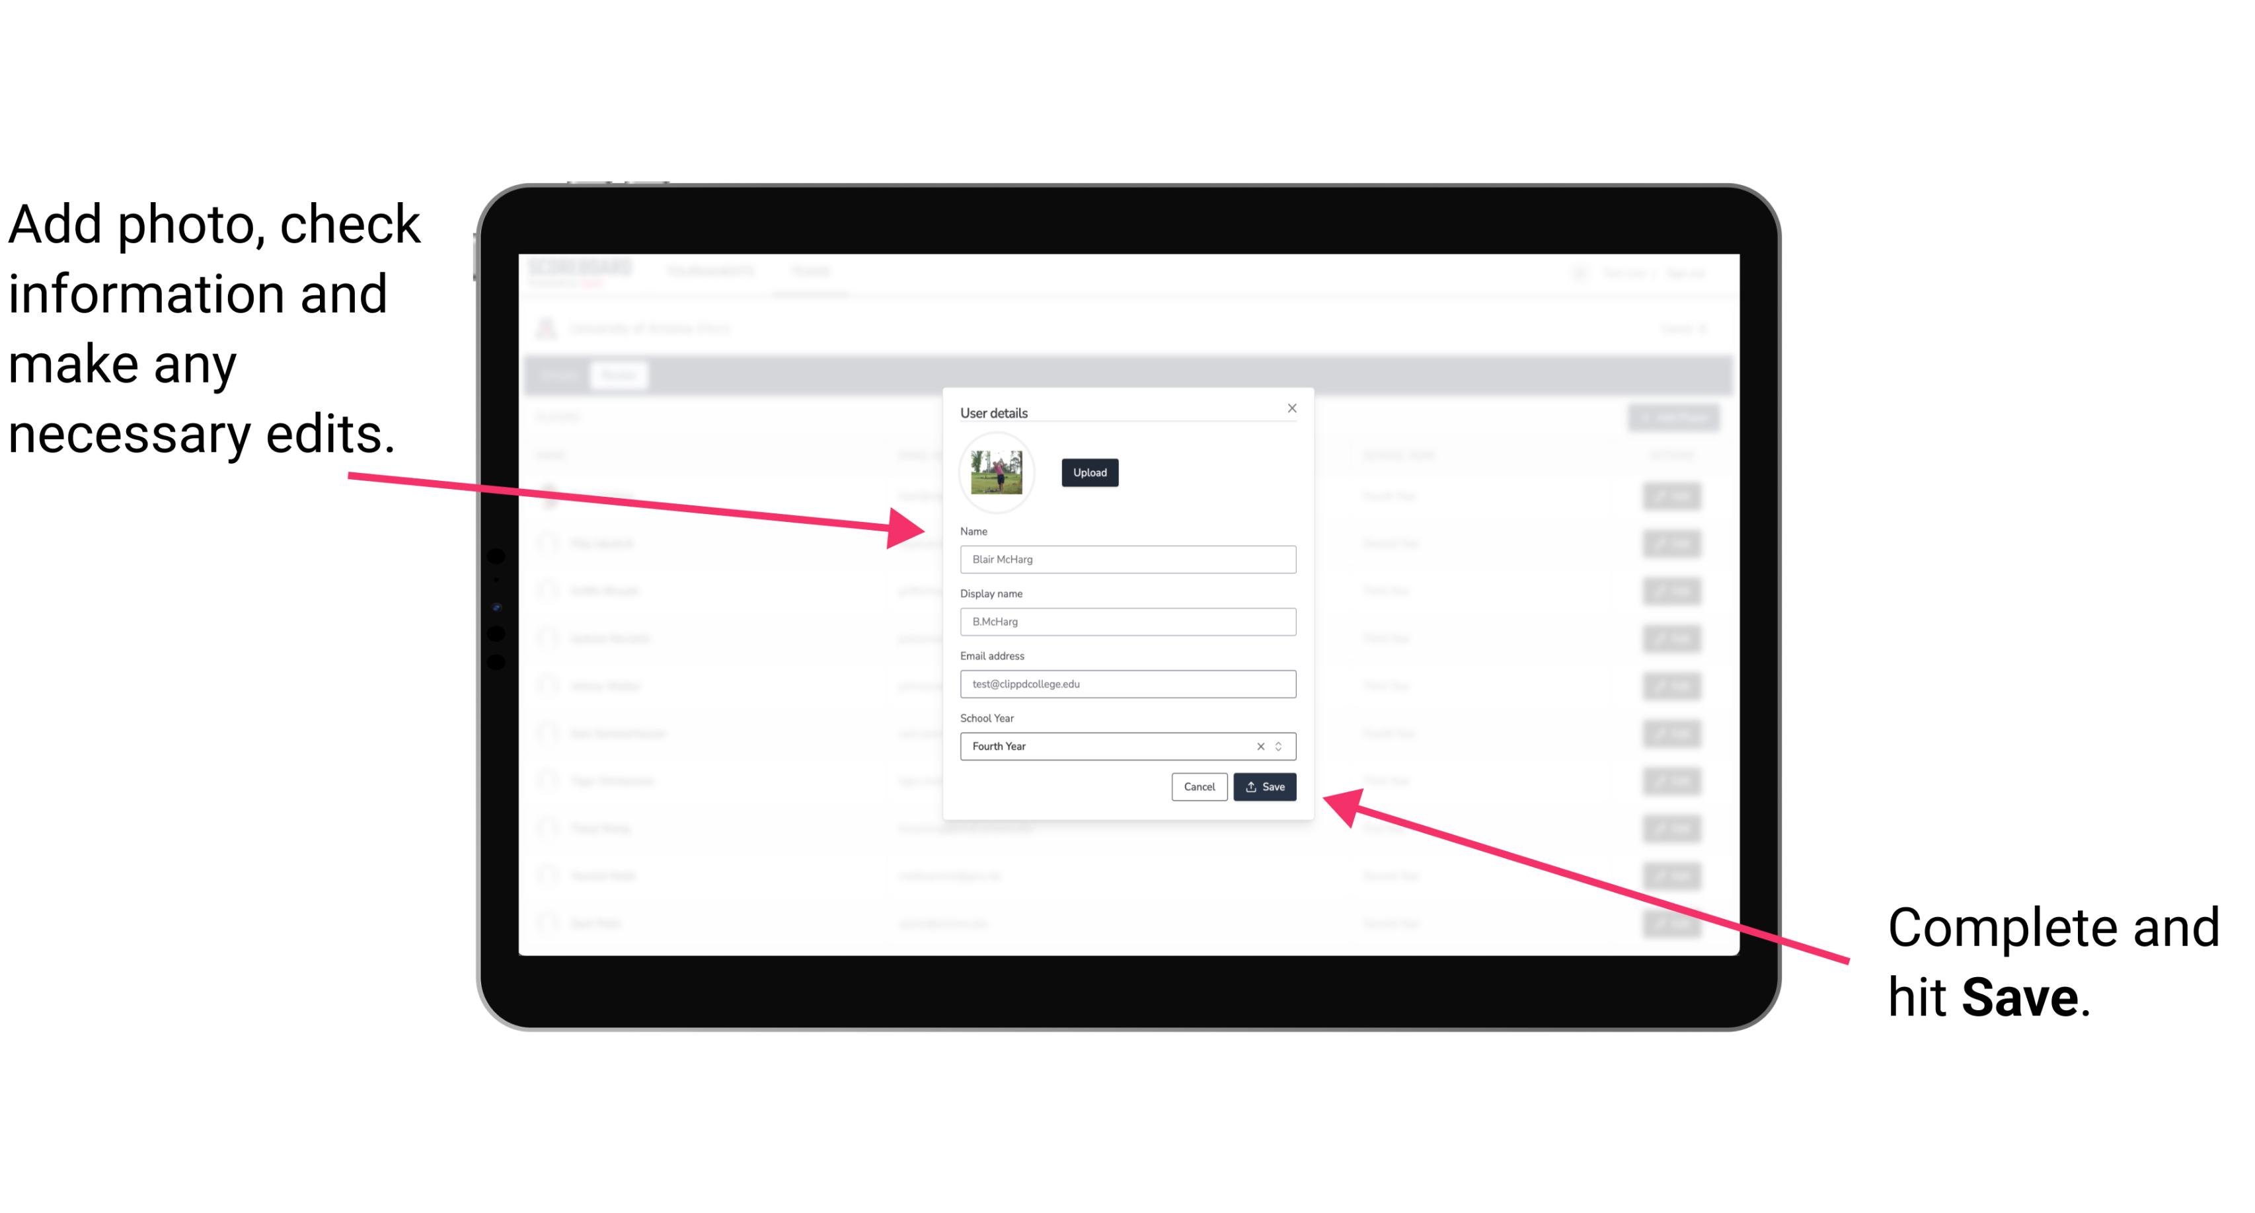Click the Name input field
This screenshot has width=2255, height=1213.
coord(1128,559)
